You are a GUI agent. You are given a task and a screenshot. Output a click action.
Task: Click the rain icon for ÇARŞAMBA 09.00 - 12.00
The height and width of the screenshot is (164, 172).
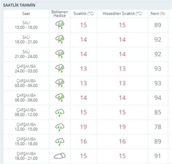click(x=60, y=113)
